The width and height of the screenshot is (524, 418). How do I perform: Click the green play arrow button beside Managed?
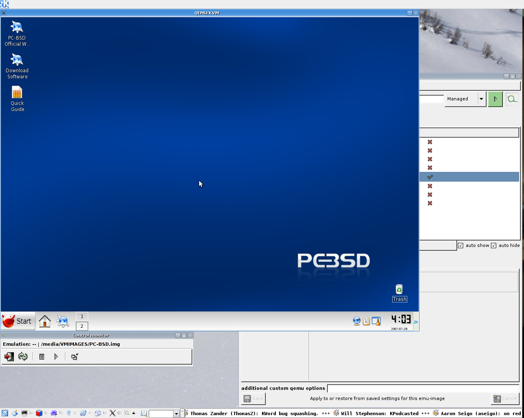coord(495,99)
